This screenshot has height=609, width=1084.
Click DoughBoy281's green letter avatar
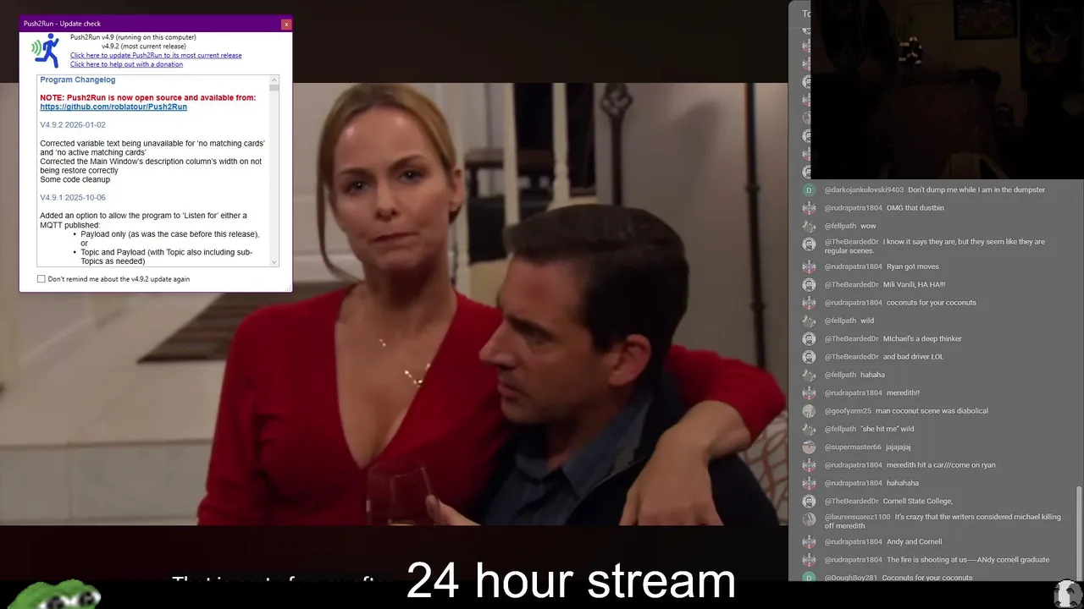click(x=809, y=578)
